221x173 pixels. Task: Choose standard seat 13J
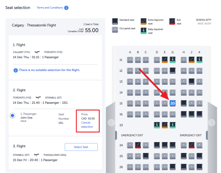192,81
